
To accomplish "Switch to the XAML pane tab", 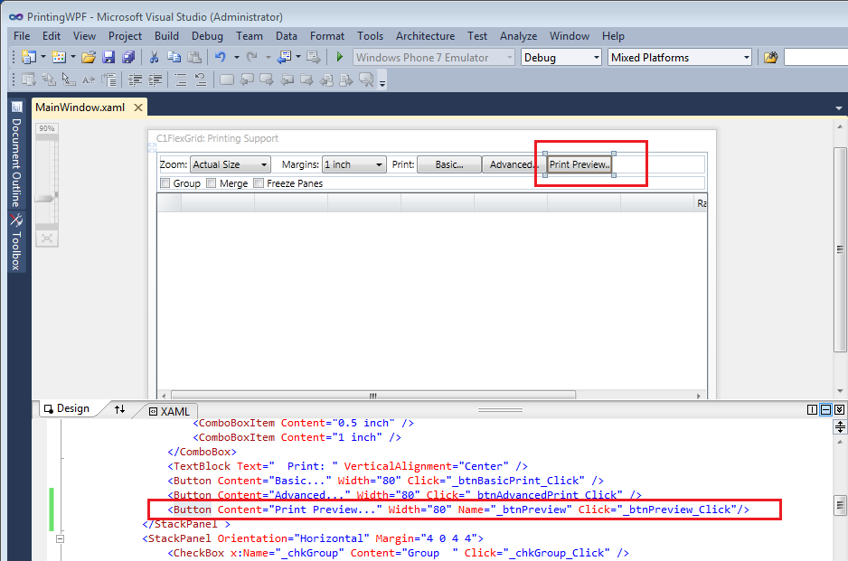I will click(169, 411).
